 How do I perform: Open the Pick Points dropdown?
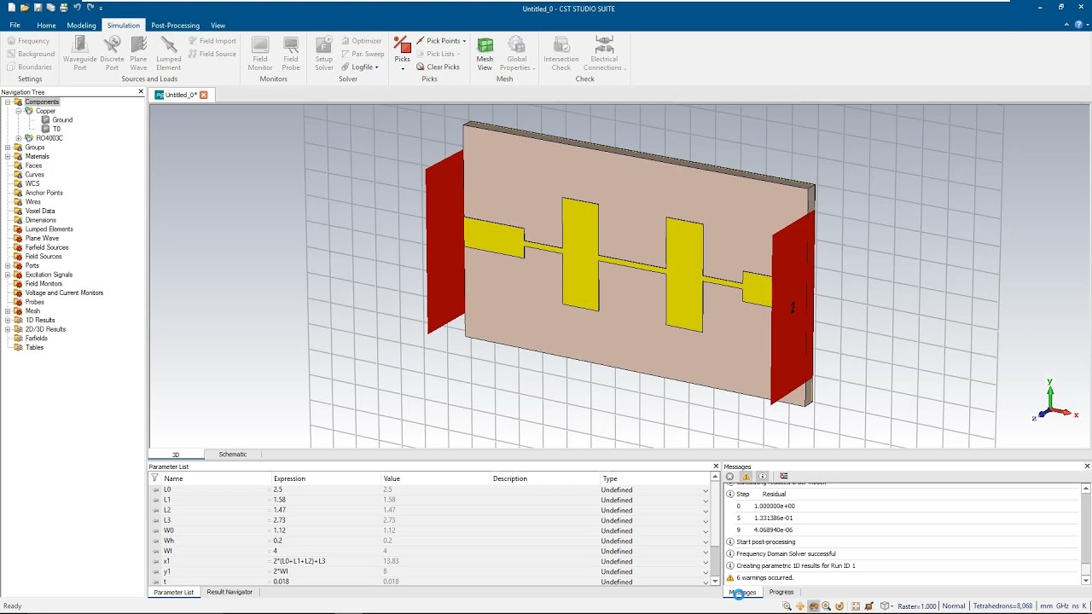click(x=442, y=41)
